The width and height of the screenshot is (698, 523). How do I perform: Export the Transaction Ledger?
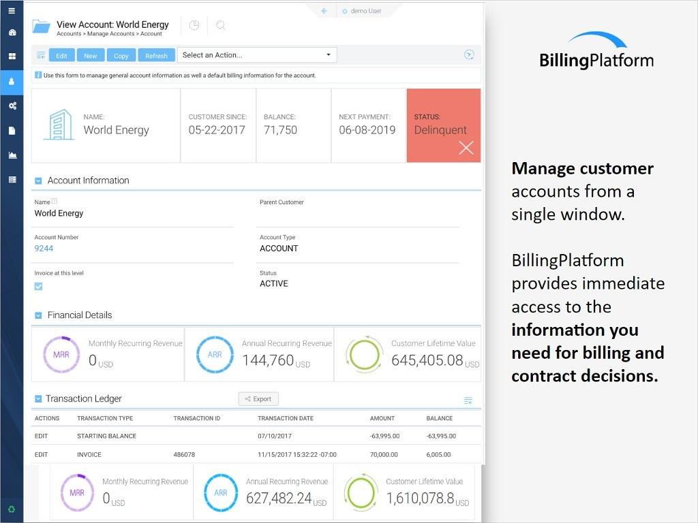pos(258,399)
